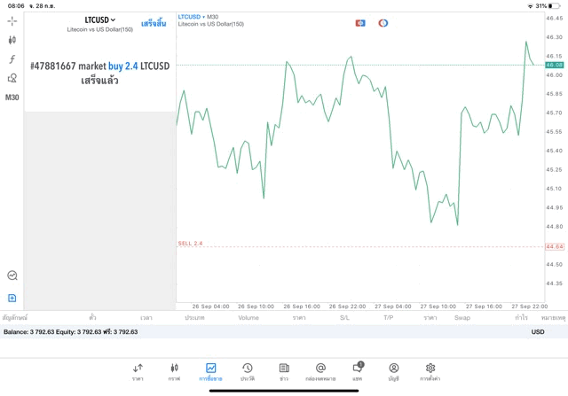Click the red-blue circular chart icon
Screen dimensions: 568x396
[x=383, y=23]
